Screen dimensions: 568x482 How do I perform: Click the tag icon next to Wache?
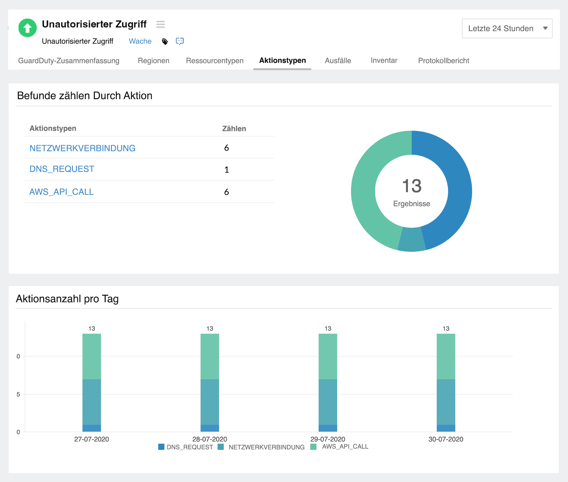pyautogui.click(x=165, y=41)
